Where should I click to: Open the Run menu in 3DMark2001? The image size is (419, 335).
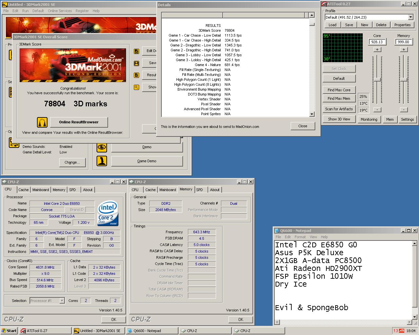[x=25, y=11]
